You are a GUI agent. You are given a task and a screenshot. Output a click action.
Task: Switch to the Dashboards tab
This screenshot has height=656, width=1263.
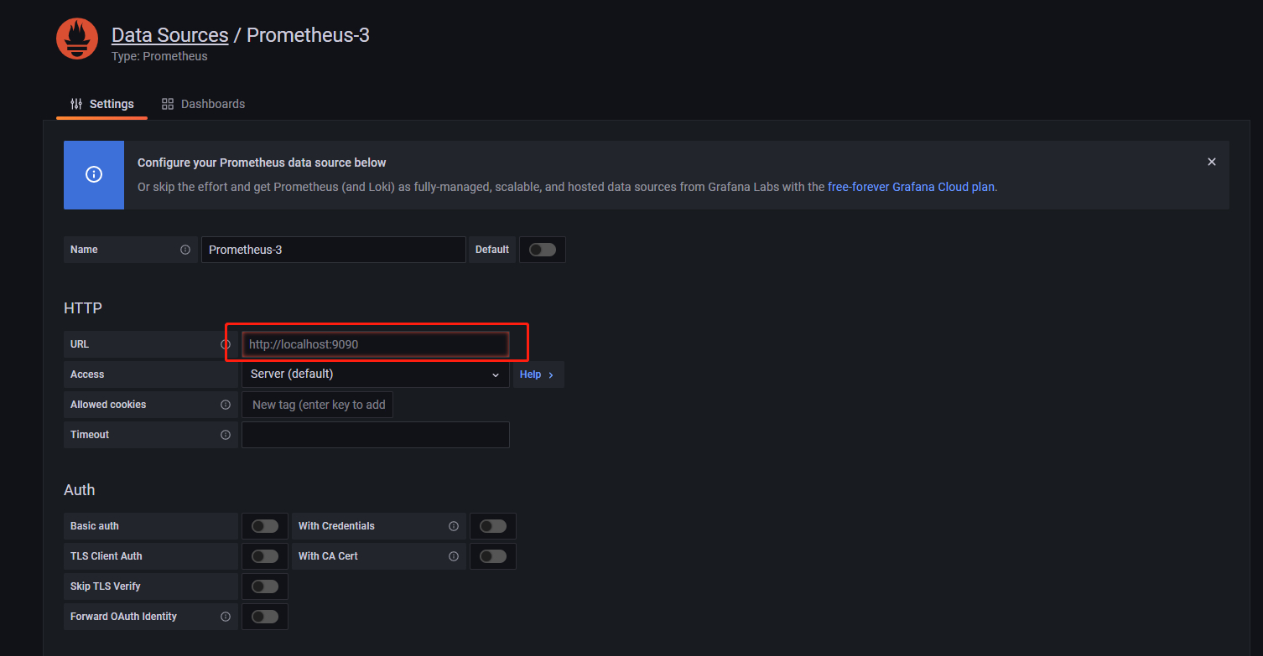click(x=204, y=104)
